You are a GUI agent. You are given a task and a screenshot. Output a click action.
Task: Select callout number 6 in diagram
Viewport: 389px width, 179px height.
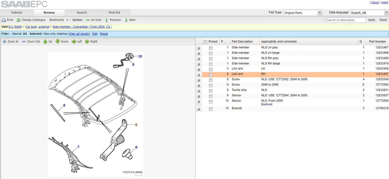[136, 147]
